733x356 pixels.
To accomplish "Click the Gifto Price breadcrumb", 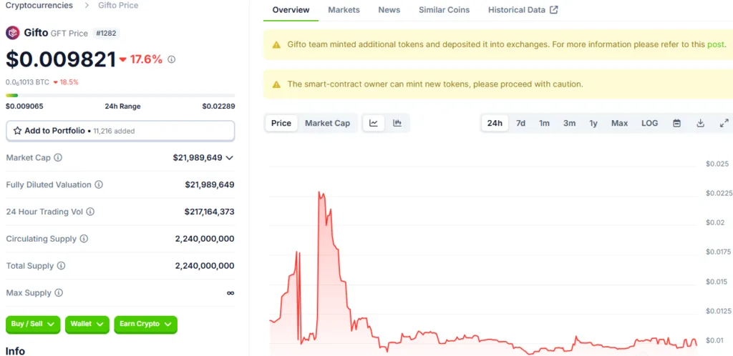I will [118, 6].
